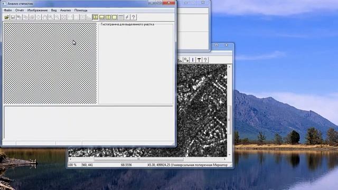This screenshot has height=190, width=338.
Task: Open the Файл menu
Action: point(8,11)
